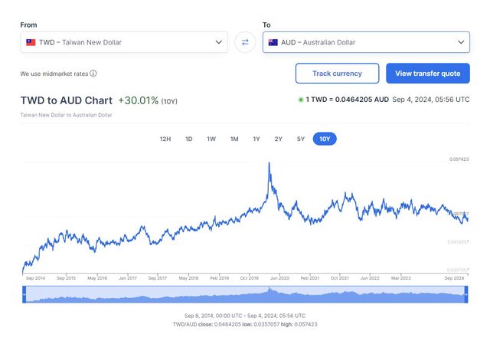Choose the 10Y chart range
This screenshot has height=341, width=490.
(x=325, y=139)
